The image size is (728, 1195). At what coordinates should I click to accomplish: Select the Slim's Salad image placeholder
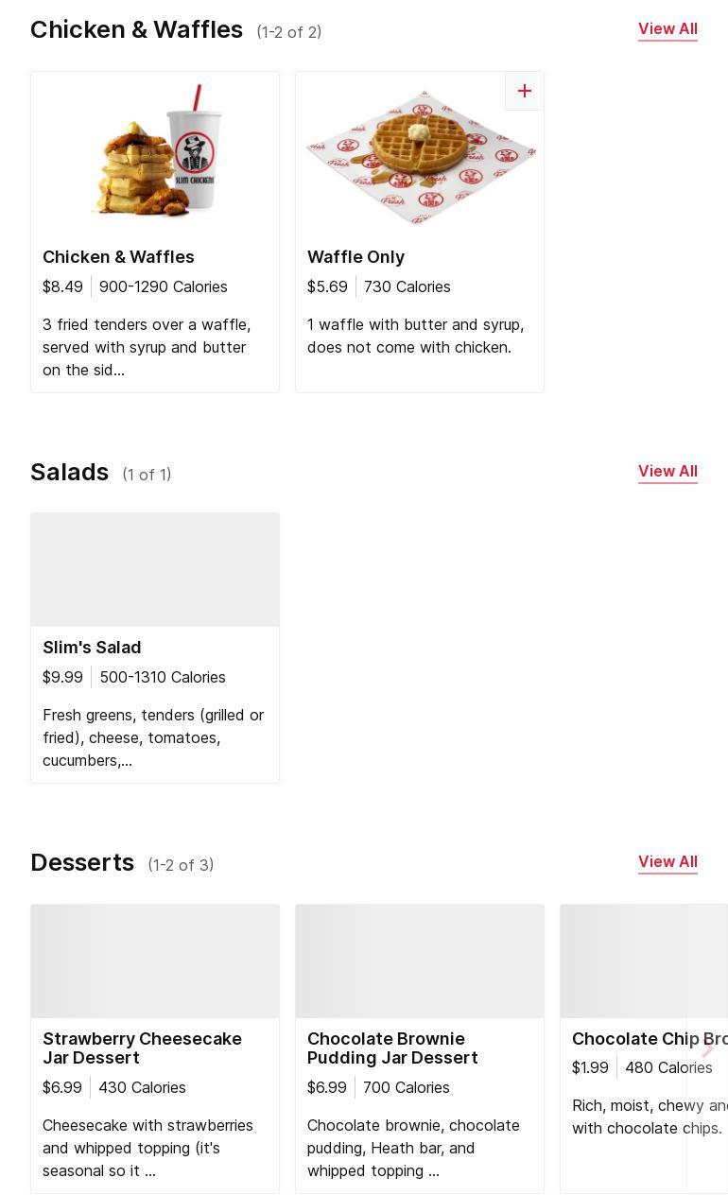click(155, 570)
